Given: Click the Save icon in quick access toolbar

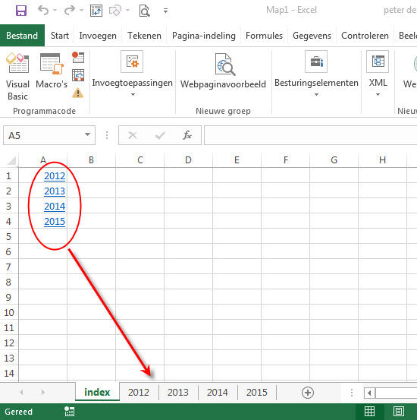Looking at the screenshot, I should pyautogui.click(x=21, y=11).
